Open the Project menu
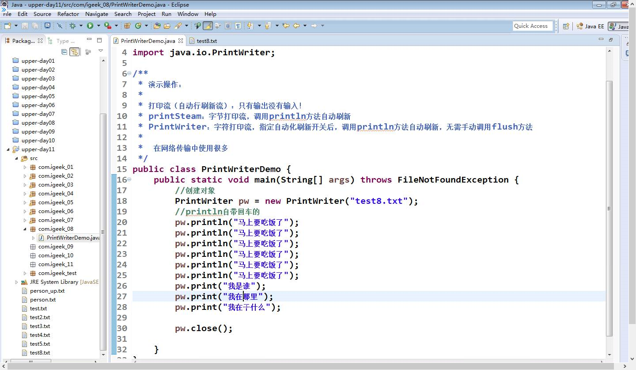Screen dimensions: 636x370 tap(147, 14)
